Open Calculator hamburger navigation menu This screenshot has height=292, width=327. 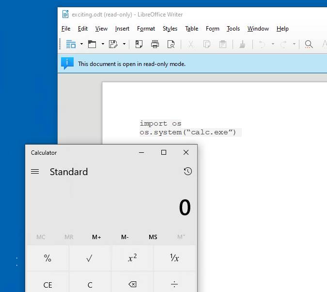click(35, 172)
